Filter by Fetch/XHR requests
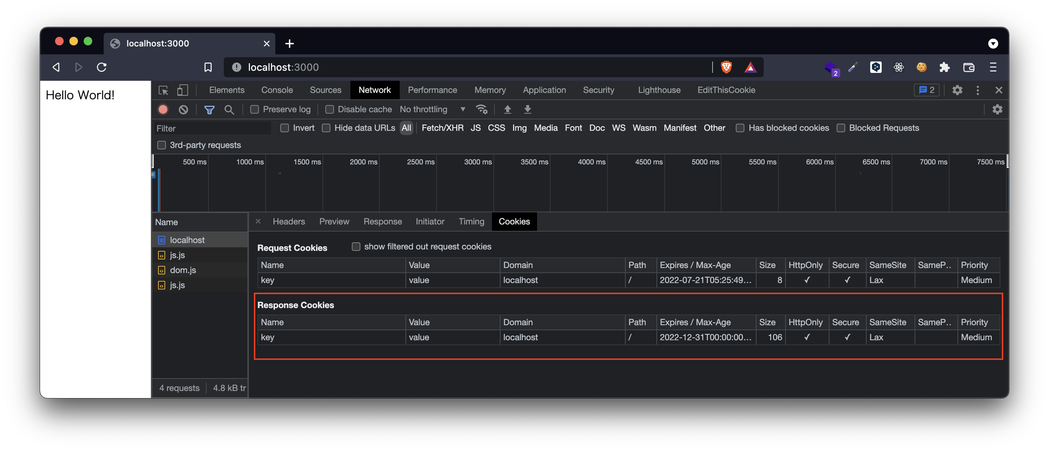 (442, 128)
